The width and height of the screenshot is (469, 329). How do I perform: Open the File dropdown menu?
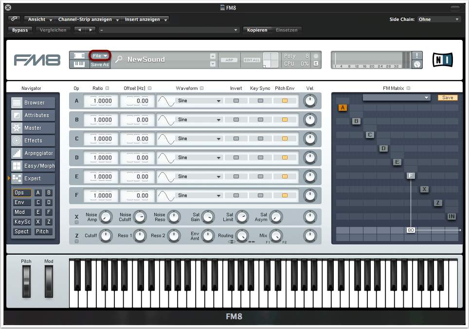click(100, 56)
